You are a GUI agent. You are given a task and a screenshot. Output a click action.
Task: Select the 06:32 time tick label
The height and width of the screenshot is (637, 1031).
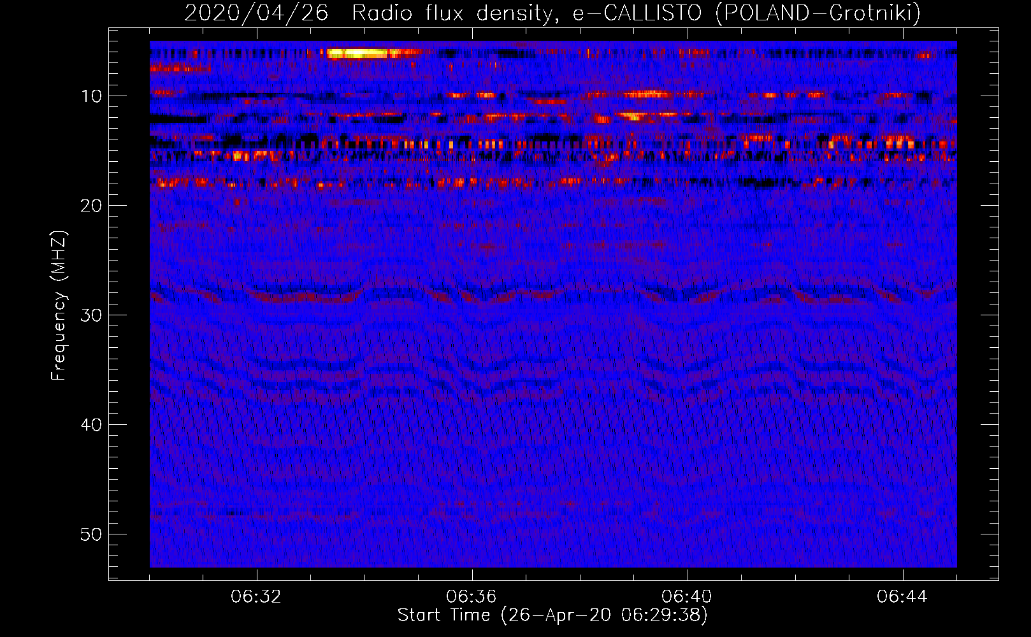click(256, 597)
